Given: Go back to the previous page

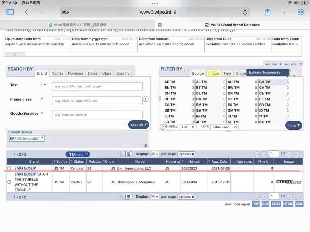Looking at the screenshot, I should pos(26,12).
